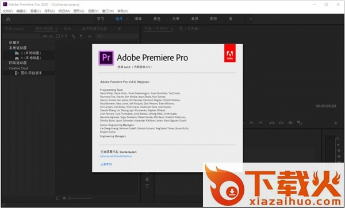Viewport: 345px width, 208px height.
Task: Expand the D: drive arrow
Action: point(11,58)
